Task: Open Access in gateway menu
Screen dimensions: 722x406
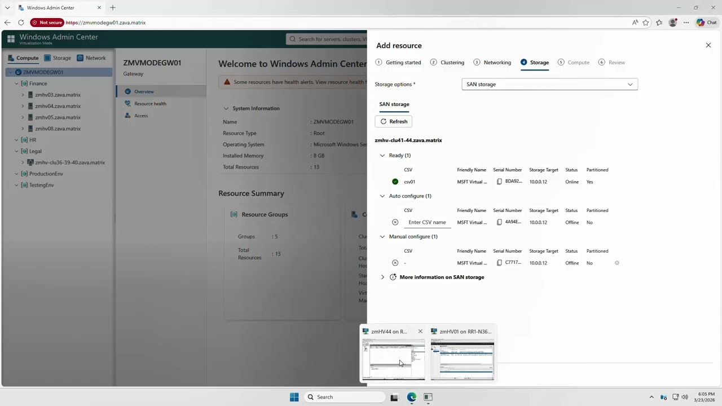Action: tap(141, 116)
